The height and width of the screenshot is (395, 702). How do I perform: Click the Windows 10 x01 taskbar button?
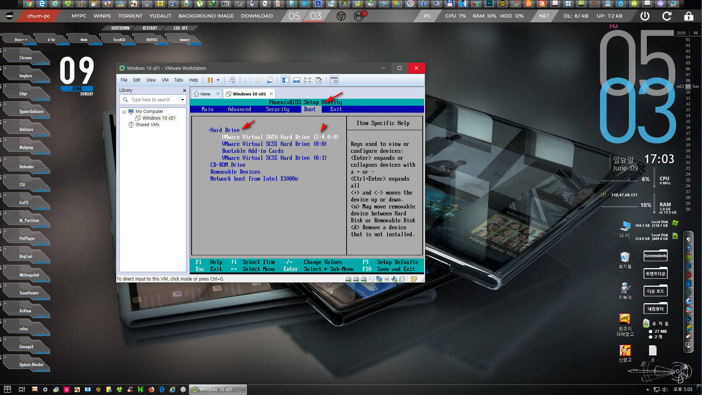coord(218,390)
